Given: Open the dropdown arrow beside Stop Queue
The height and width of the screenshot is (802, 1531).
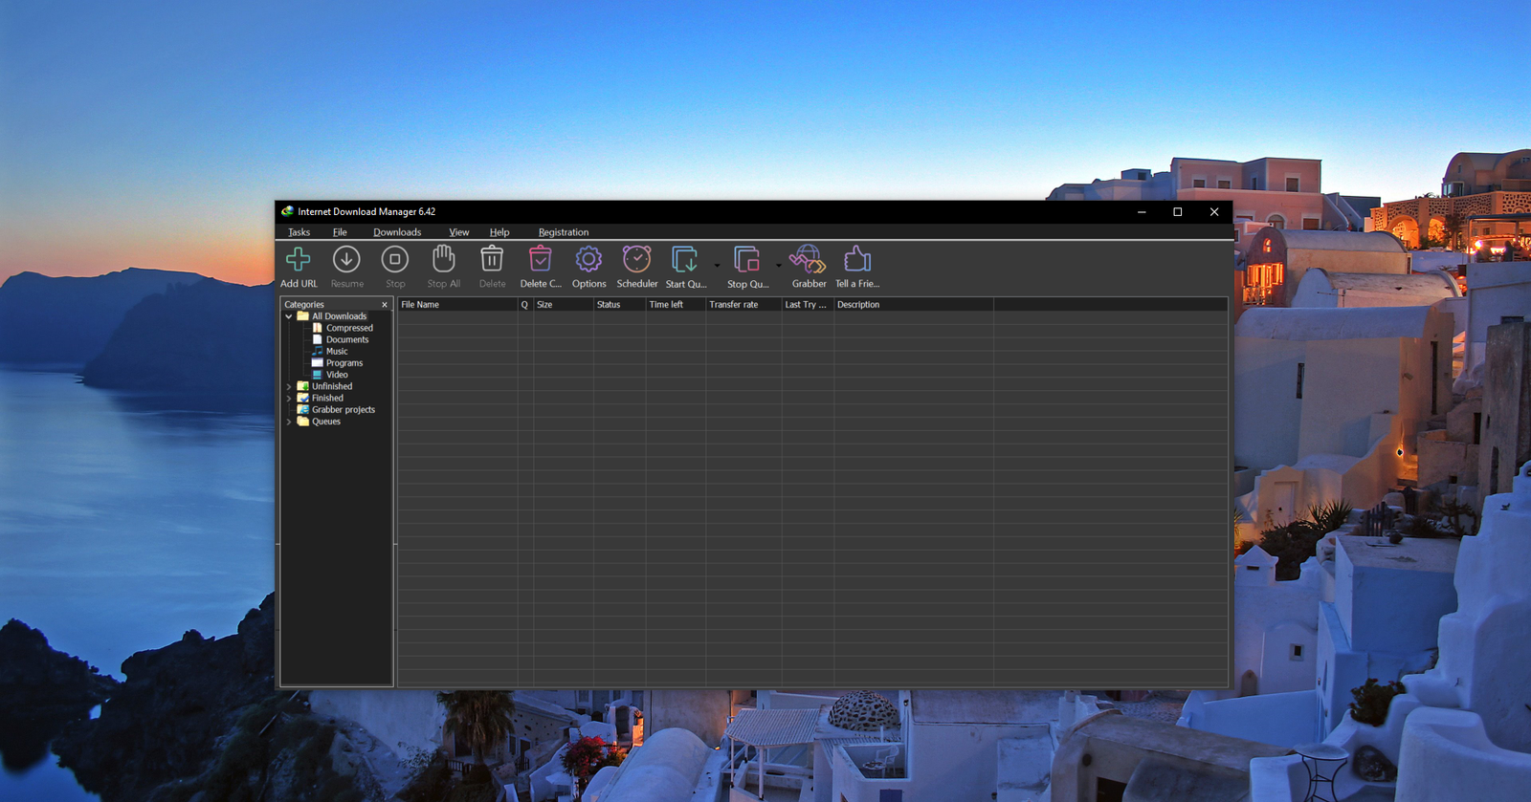Looking at the screenshot, I should 779,266.
